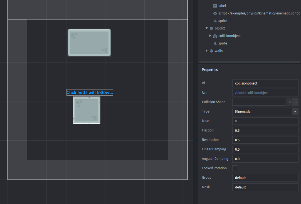The width and height of the screenshot is (301, 204).
Task: Click the Mass field
Action: tap(265, 121)
